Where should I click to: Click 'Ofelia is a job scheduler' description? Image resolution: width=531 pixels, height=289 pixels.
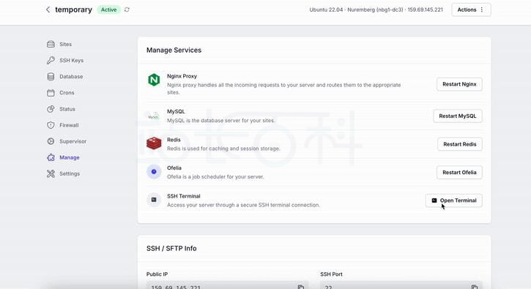[x=215, y=176]
